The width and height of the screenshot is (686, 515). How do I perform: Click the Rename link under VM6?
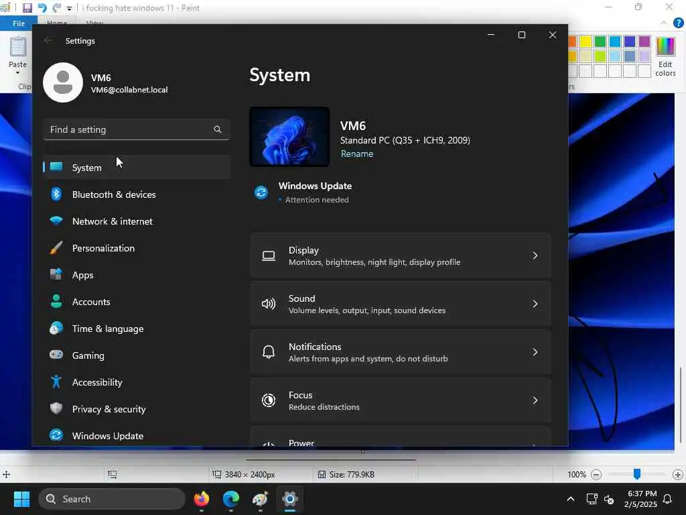357,154
